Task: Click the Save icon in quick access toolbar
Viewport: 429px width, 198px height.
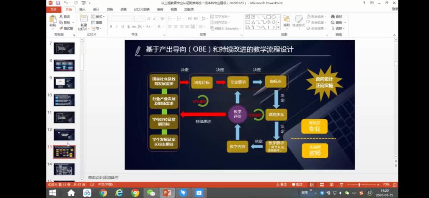Action: click(x=58, y=3)
